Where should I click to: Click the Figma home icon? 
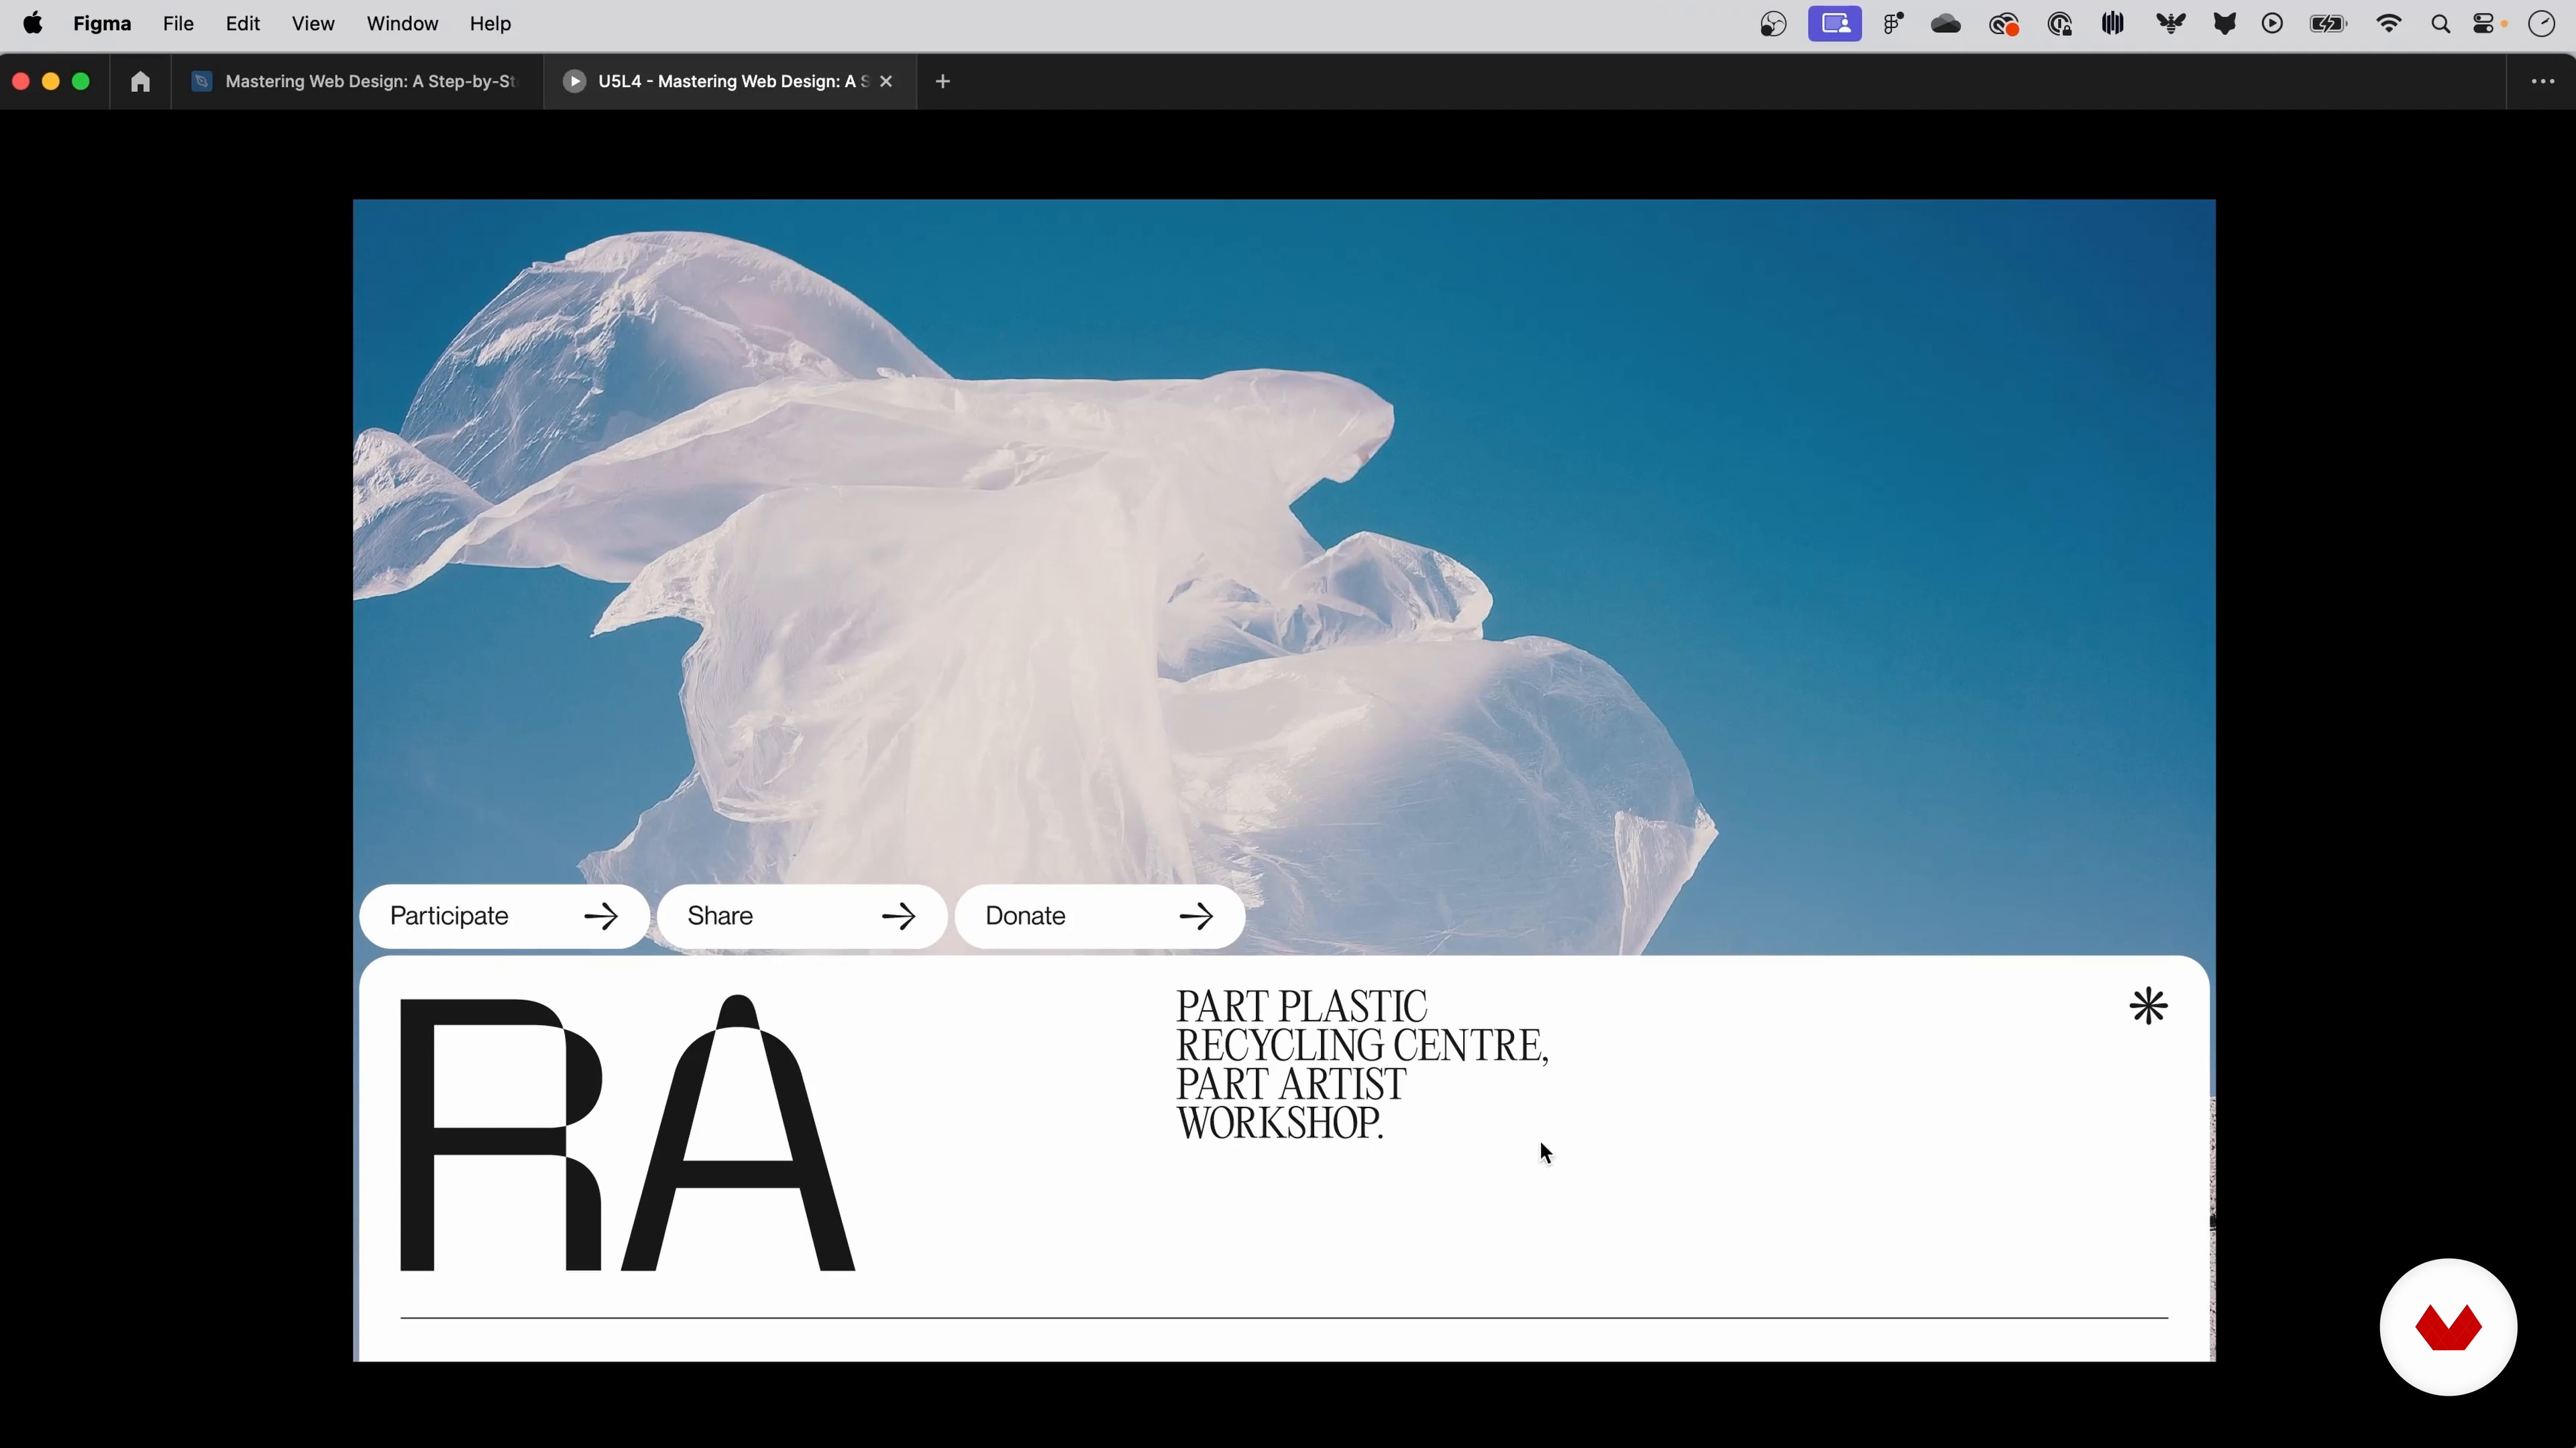pos(140,82)
